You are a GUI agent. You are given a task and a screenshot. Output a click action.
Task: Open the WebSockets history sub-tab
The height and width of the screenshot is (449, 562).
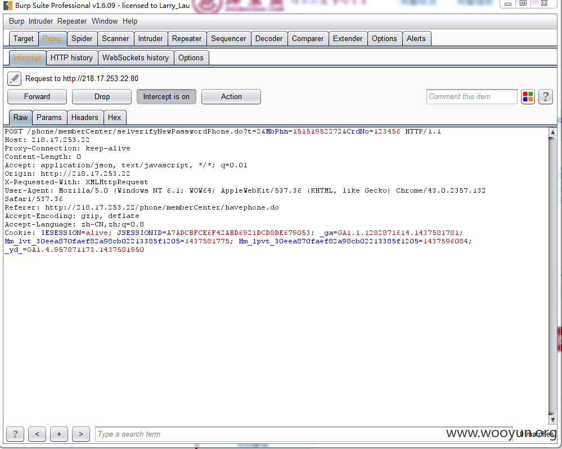[136, 58]
